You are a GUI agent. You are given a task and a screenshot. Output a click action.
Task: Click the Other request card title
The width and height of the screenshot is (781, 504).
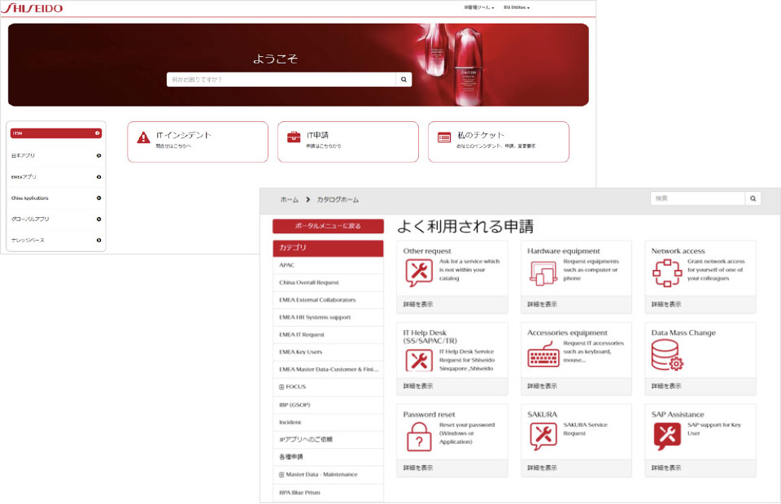(x=427, y=251)
